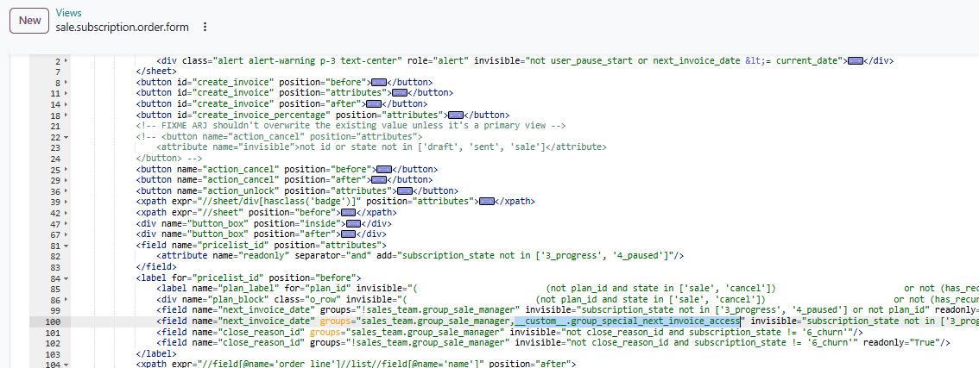Viewport: 979px width, 368px height.
Task: Click line number 82 in the gutter
Action: (x=55, y=256)
